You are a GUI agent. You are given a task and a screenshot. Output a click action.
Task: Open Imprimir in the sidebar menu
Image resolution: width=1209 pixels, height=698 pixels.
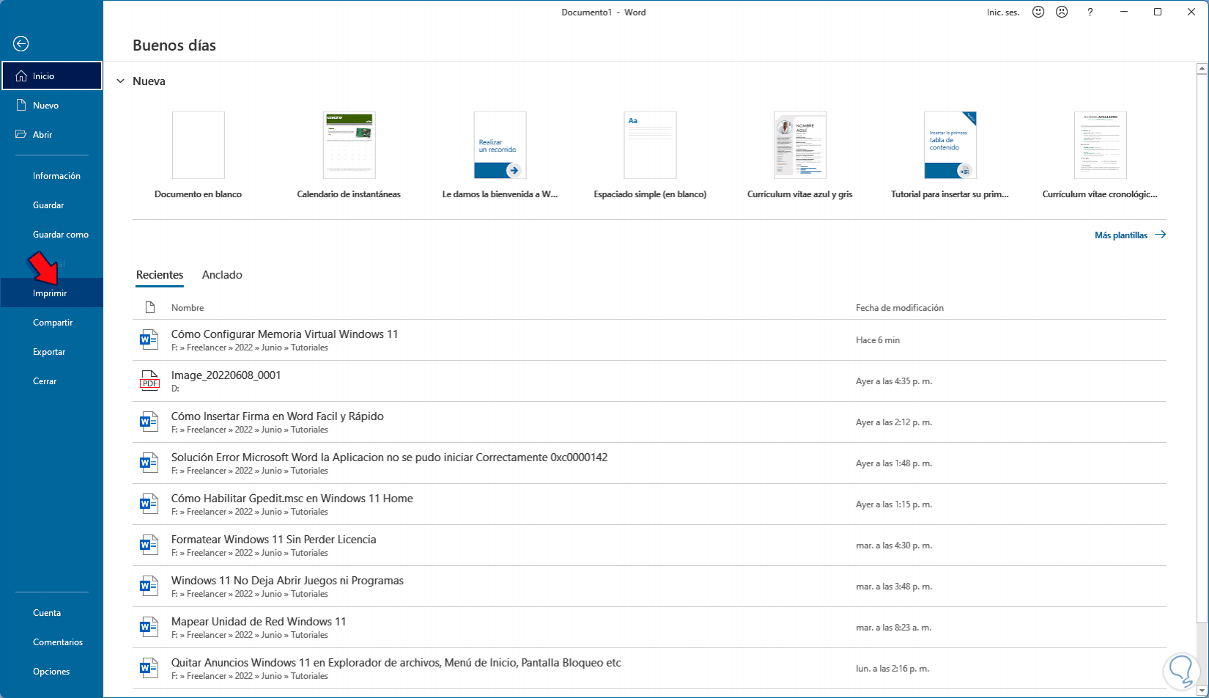click(x=50, y=293)
